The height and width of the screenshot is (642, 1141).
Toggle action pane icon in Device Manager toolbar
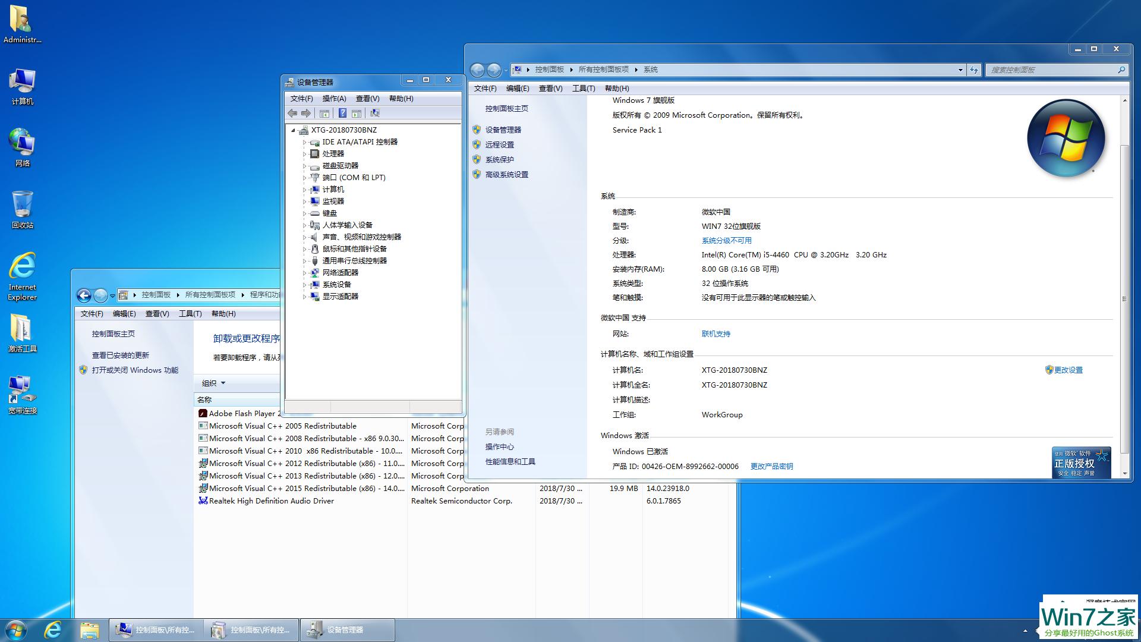tap(357, 113)
